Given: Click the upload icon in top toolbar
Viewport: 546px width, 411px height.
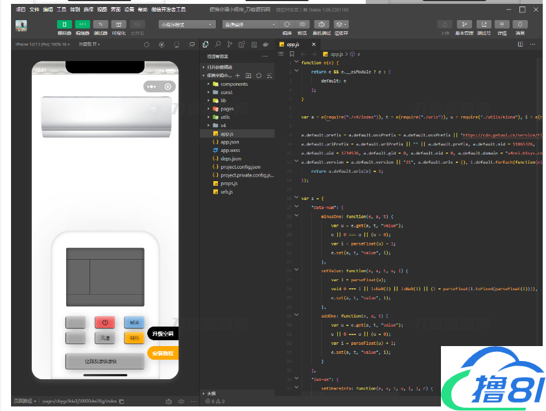Looking at the screenshot, I should [445, 24].
